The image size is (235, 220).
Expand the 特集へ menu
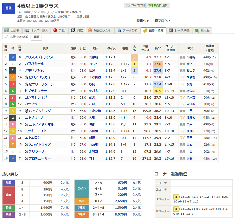coord(143,21)
